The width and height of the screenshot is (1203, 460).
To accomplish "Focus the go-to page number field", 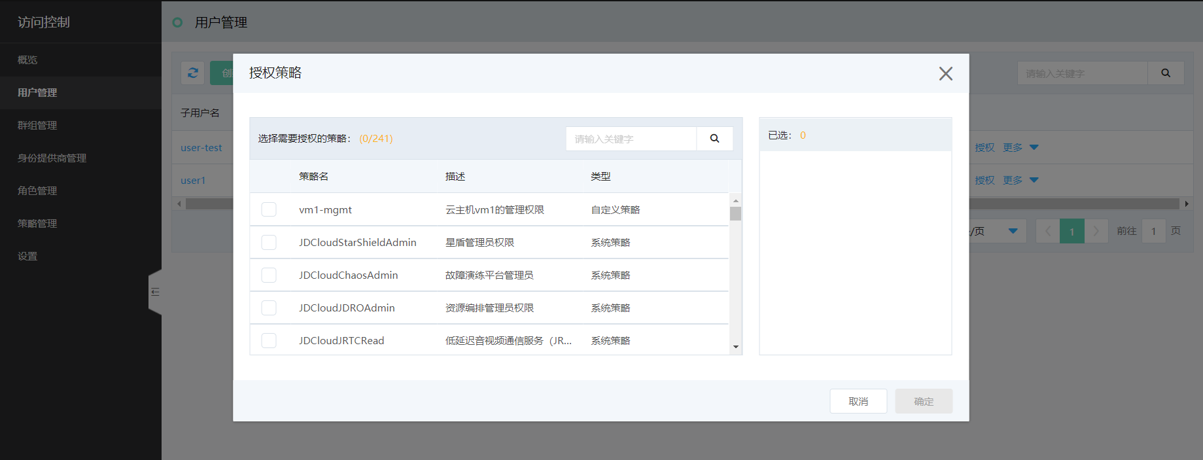I will coord(1154,231).
